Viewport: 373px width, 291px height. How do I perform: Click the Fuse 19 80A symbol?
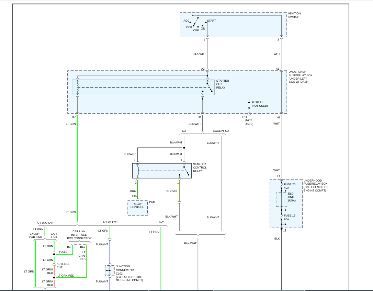pos(281,217)
